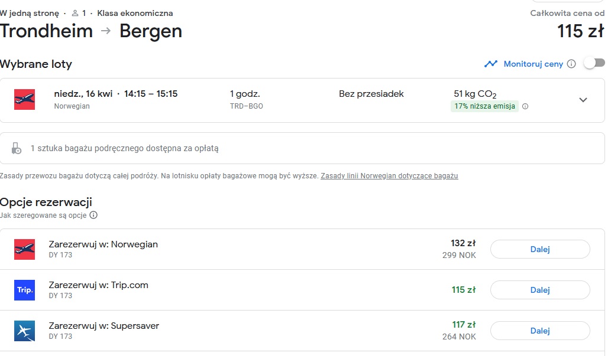
Task: Click the Opcje rezerwacji heading
Action: pyautogui.click(x=46, y=203)
